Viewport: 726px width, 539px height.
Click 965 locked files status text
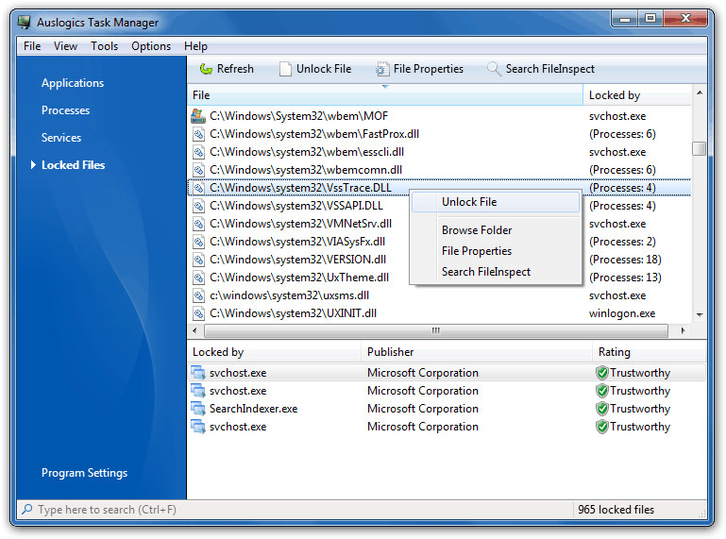pos(616,510)
